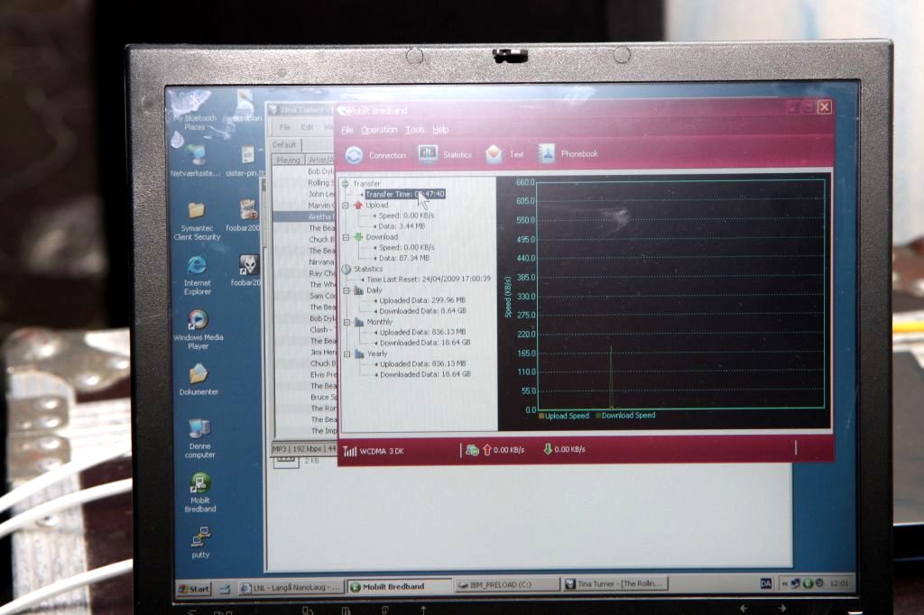Collapse the Yearly statistics node
The height and width of the screenshot is (615, 924).
[x=347, y=354]
